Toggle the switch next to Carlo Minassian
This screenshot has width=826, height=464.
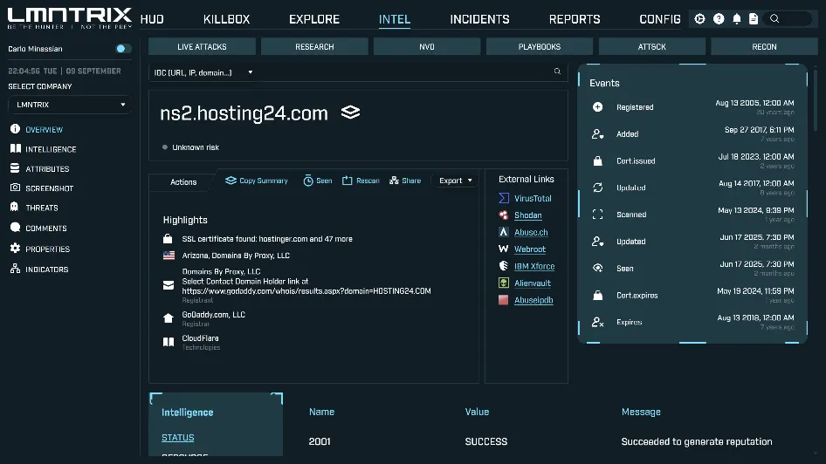(123, 48)
